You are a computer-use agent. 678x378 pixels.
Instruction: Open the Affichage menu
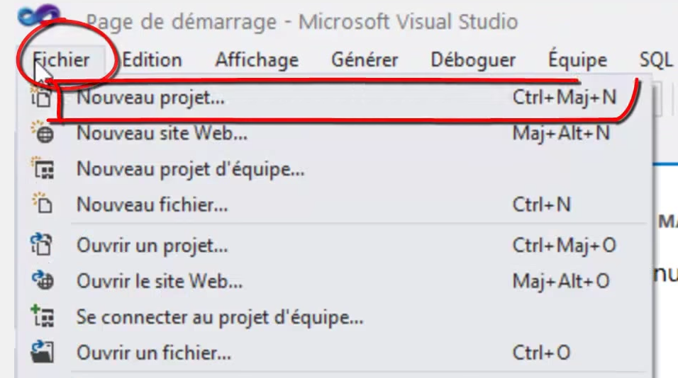257,59
